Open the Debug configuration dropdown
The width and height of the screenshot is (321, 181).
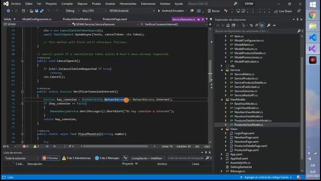(72, 11)
